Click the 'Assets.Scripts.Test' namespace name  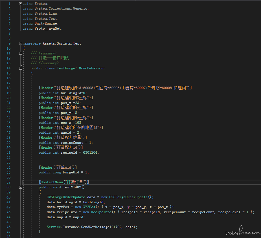(62, 43)
